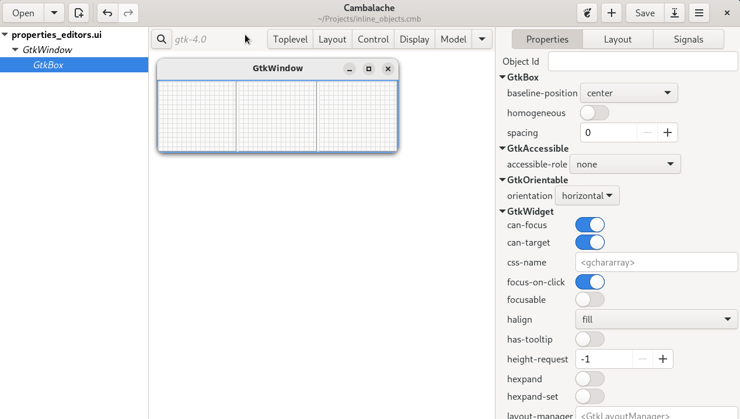Click the Open button

(23, 13)
